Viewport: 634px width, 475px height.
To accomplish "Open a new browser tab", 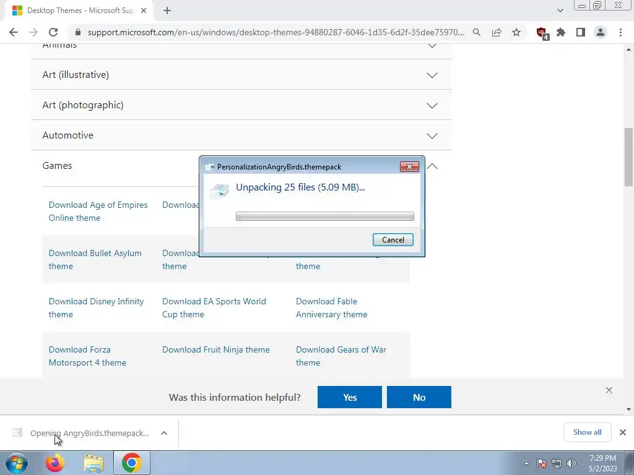I will pos(167,11).
